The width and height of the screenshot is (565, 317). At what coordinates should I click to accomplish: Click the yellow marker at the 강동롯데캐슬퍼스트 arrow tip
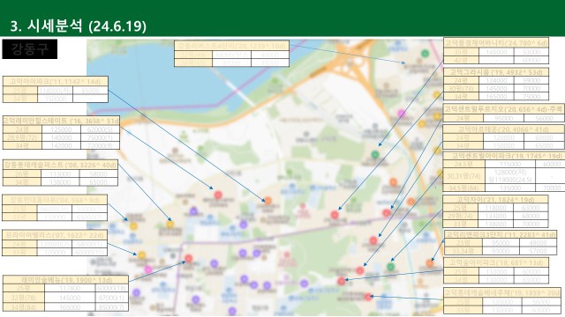point(169,225)
